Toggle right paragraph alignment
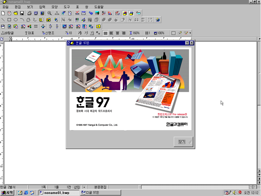 [124, 33]
